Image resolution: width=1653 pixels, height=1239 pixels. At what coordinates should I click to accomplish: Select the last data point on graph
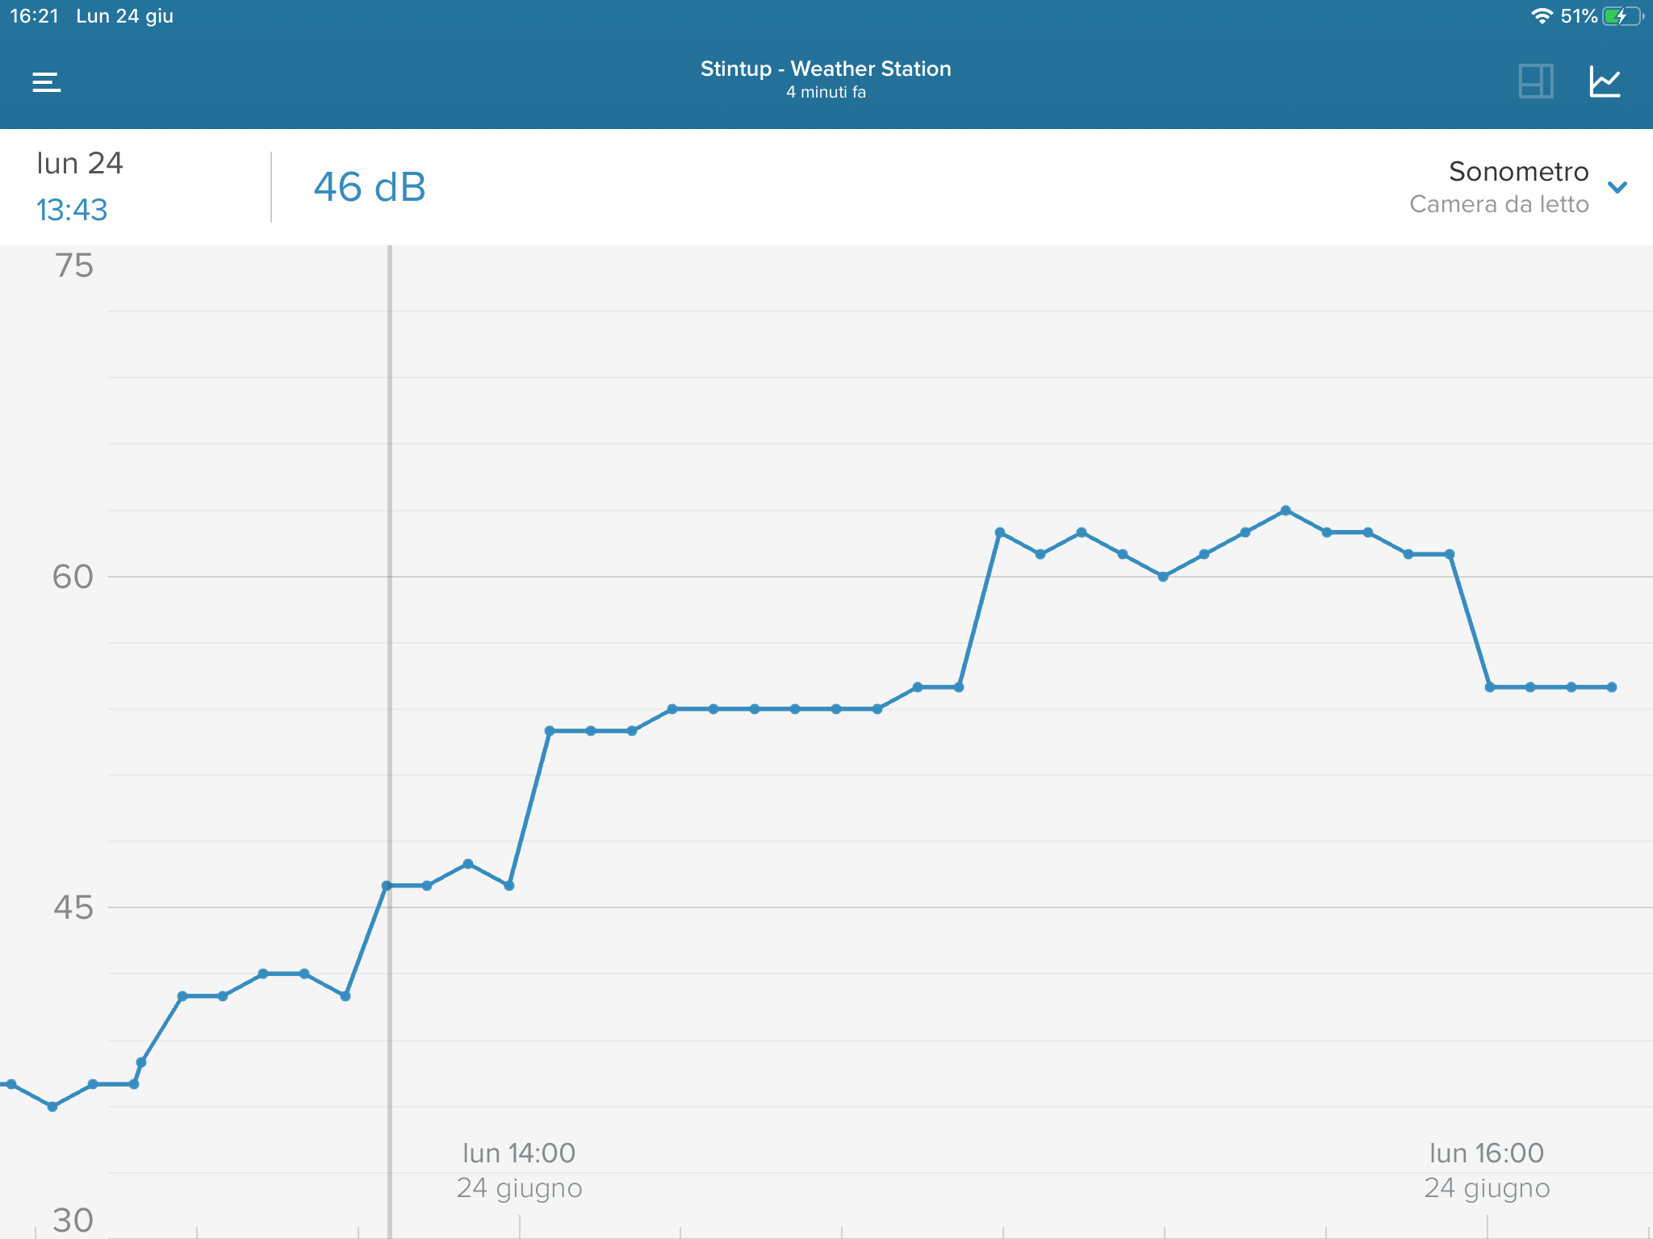point(1612,687)
